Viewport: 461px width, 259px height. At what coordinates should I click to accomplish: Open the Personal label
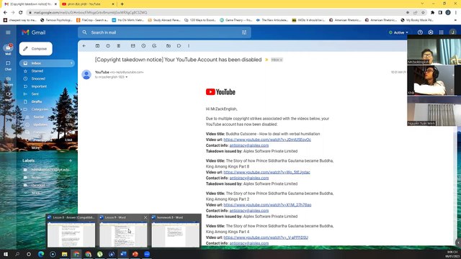pos(38,185)
